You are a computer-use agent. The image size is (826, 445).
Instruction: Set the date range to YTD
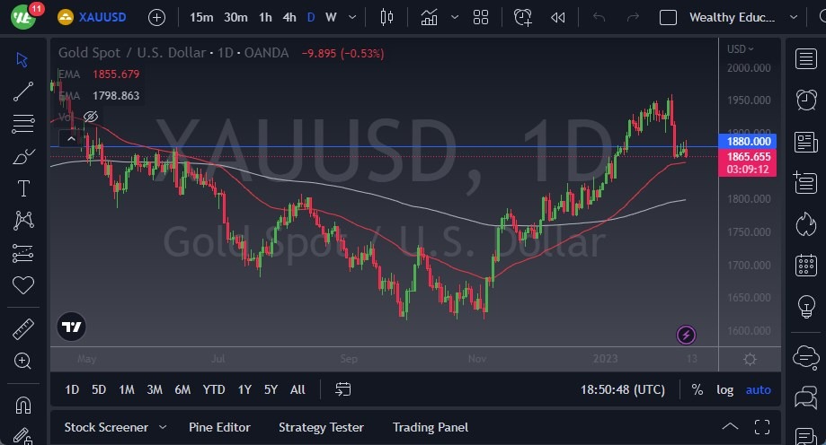pos(214,389)
